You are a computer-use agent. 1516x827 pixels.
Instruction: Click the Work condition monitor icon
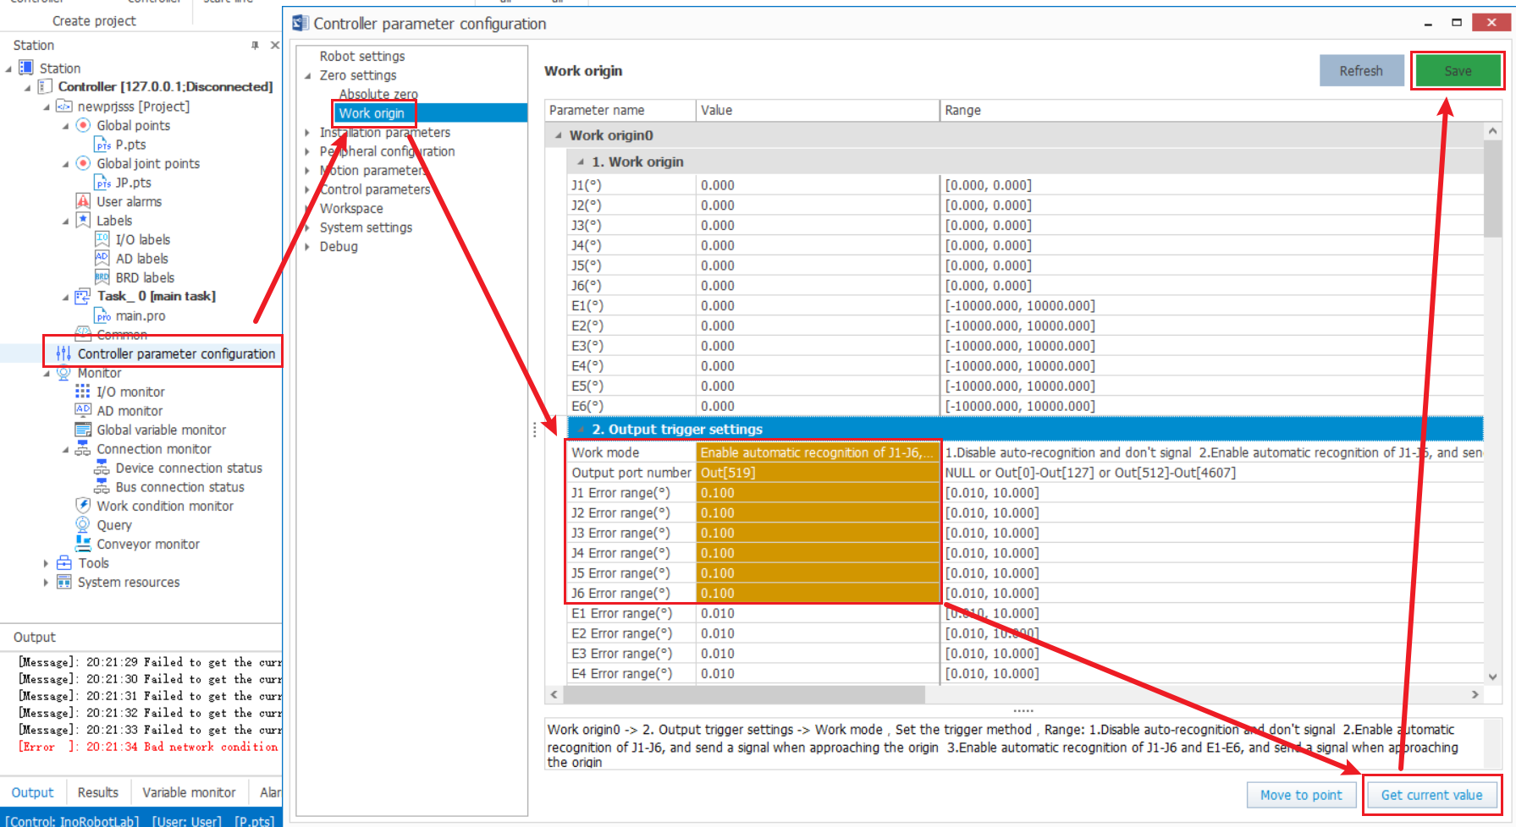[83, 505]
